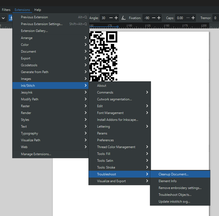
Task: Expand the Export submenu
Action: (x=50, y=58)
